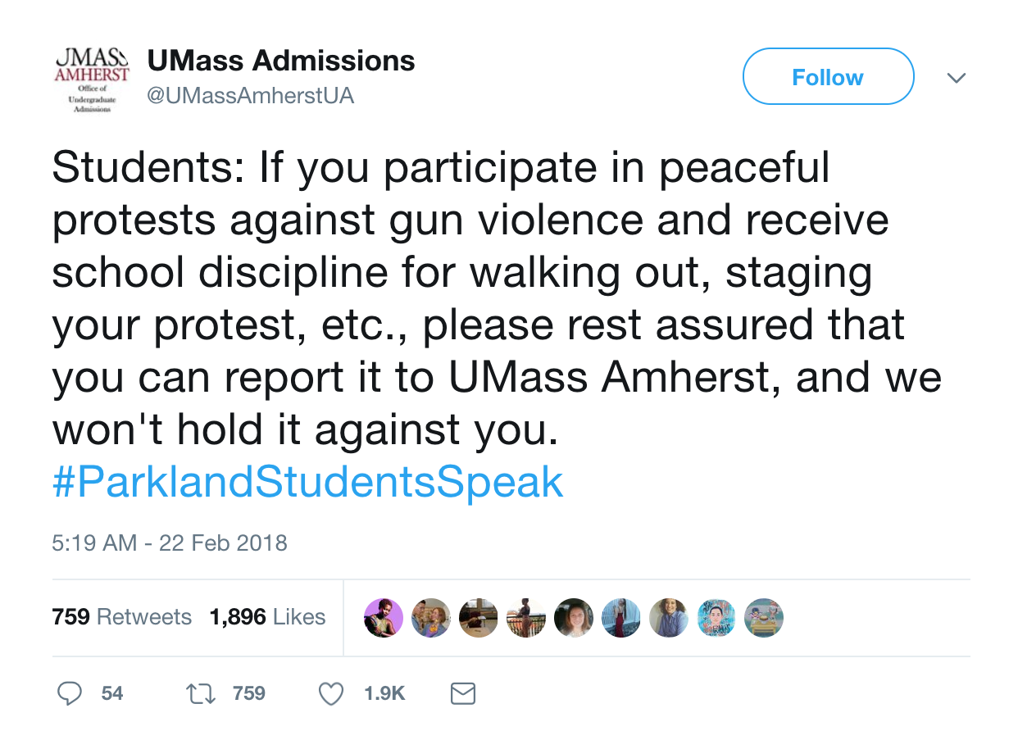
Task: Open the illustrated portrait liker avatar
Action: (x=716, y=617)
